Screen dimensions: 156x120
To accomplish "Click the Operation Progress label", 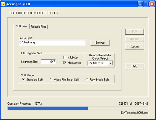I will coord(19,103).
